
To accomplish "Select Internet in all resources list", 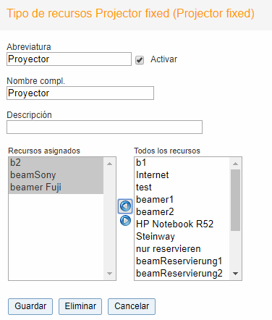I will 182,175.
